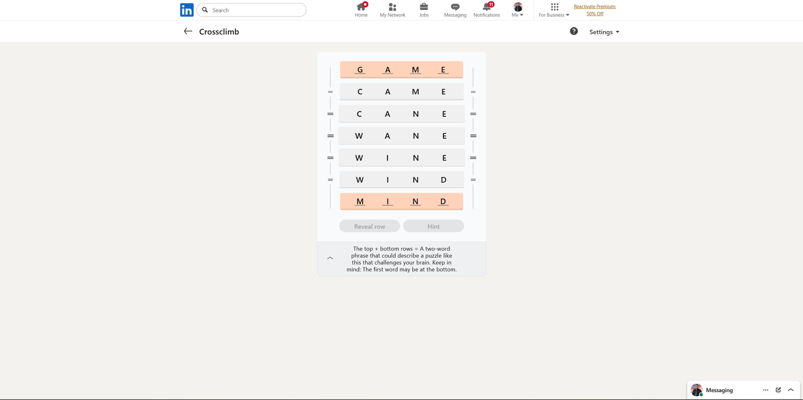Viewport: 803px width, 400px height.
Task: Compose new message in Messaging bar
Action: tap(778, 390)
